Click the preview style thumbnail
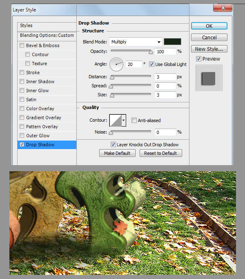Screen dimensions: 245x279 pos(209,78)
